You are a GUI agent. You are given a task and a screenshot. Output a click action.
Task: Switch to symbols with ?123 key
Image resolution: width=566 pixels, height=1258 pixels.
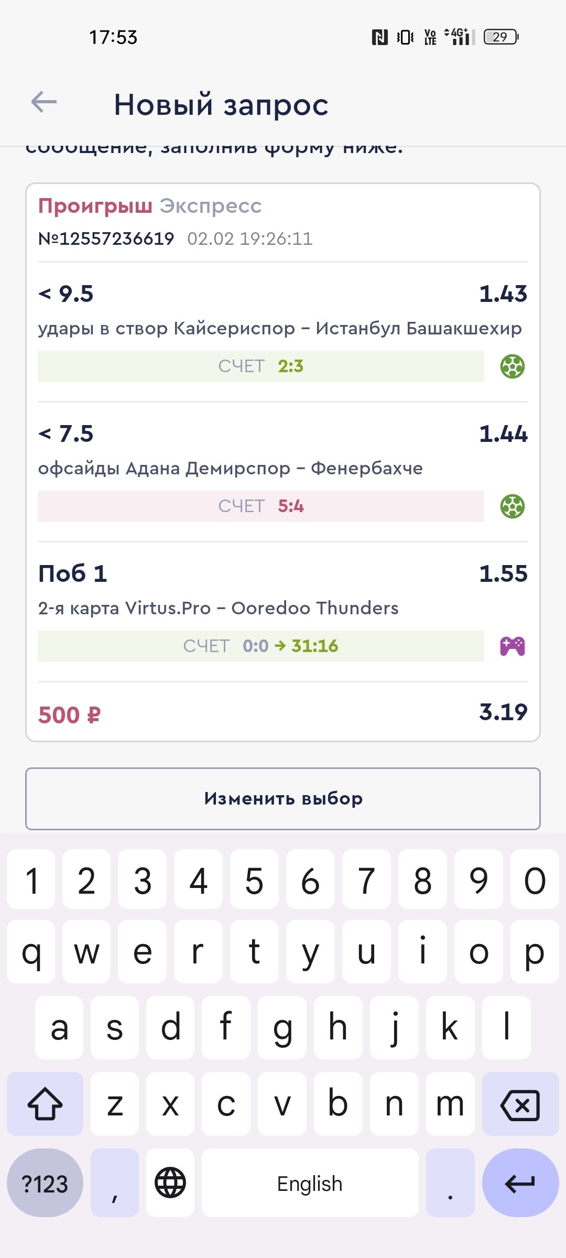(x=45, y=1183)
